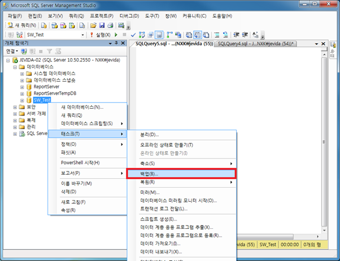This screenshot has height=261, width=340.
Task: Open the SW_Test database dropdown
Action: (x=82, y=35)
